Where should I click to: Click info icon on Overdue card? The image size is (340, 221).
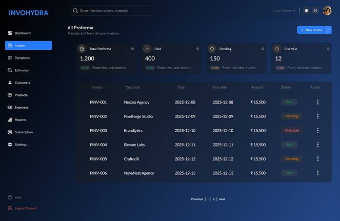coord(328,49)
